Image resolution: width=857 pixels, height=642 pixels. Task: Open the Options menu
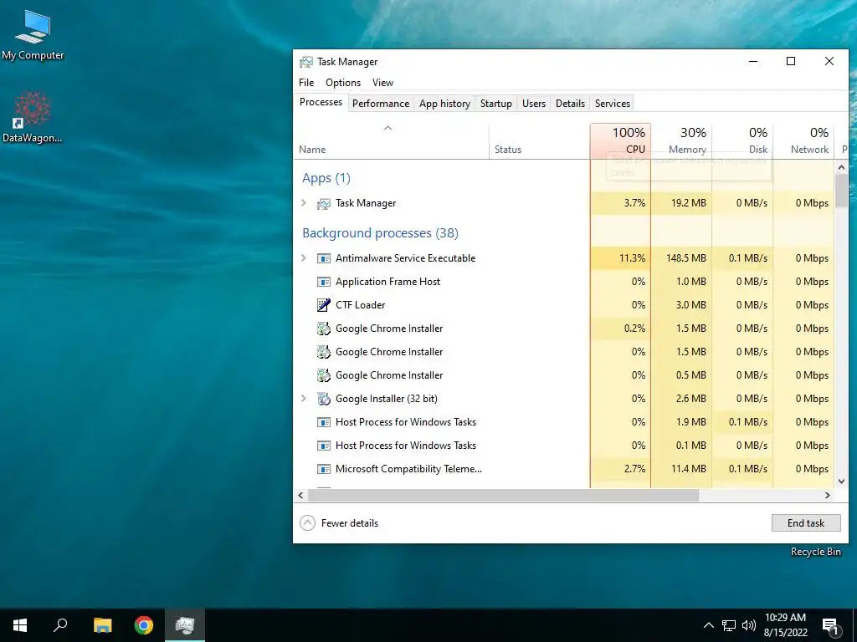tap(343, 83)
